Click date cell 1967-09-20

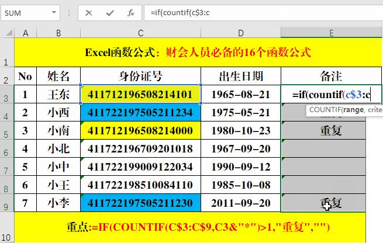pos(240,148)
